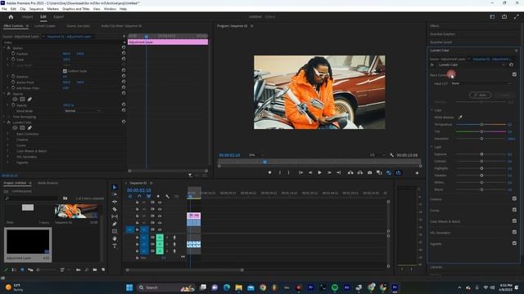Expand Color Wheels & Match in Effect Controls

[x=7, y=151]
